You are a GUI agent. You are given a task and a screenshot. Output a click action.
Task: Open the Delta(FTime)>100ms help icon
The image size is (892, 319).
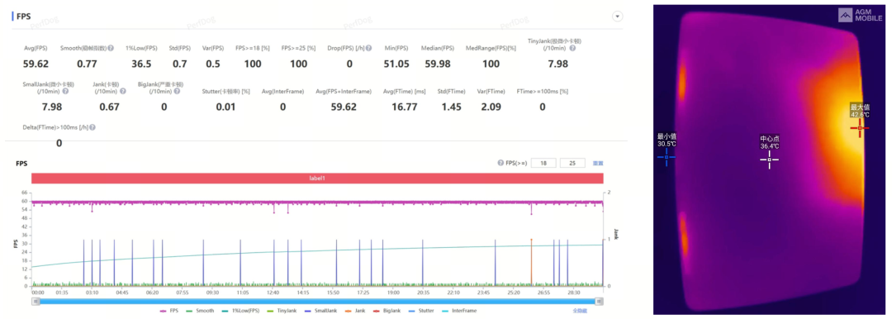93,128
